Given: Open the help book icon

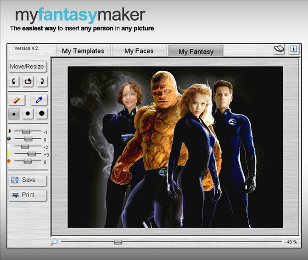Looking at the screenshot, I should (279, 49).
